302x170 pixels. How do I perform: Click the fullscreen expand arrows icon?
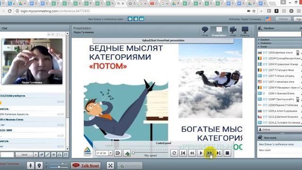click(110, 166)
